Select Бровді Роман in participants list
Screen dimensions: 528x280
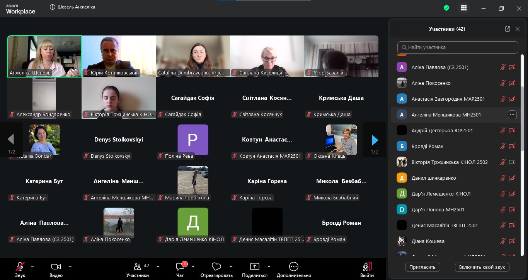[x=427, y=146]
